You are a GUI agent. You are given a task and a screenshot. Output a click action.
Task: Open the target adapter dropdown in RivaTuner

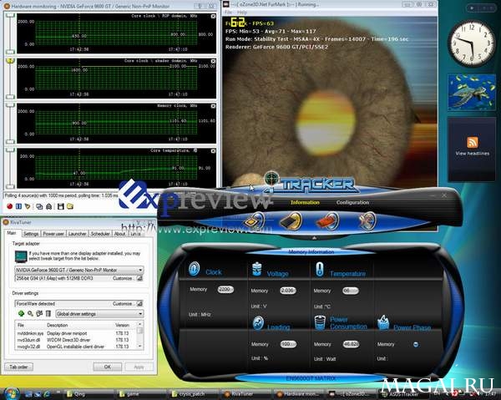pos(140,270)
